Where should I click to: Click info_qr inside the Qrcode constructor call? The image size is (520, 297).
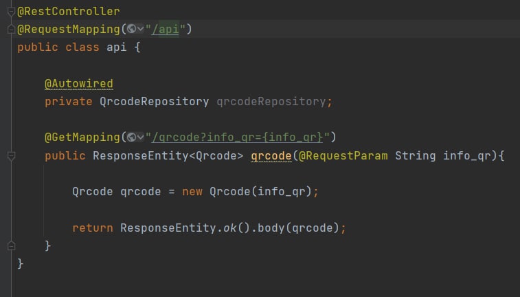(281, 192)
